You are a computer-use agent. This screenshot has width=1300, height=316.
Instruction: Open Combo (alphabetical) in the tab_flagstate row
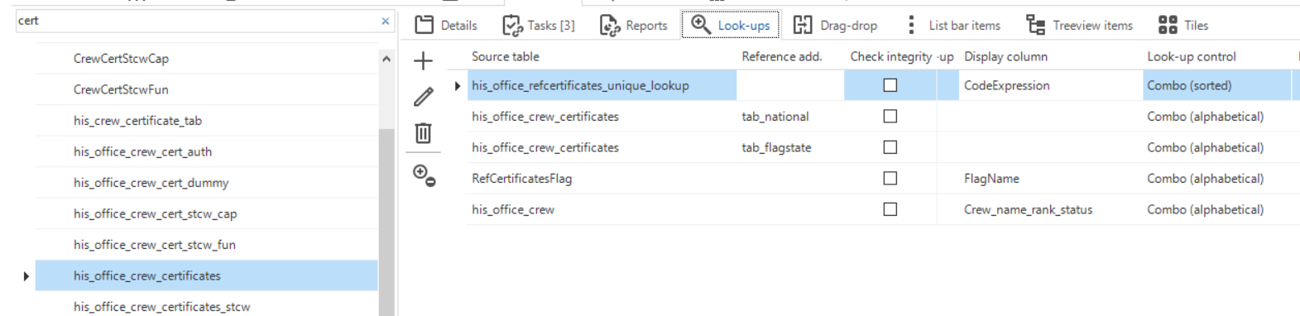(1216, 147)
